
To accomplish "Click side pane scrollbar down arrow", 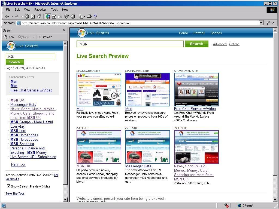I will [65, 200].
